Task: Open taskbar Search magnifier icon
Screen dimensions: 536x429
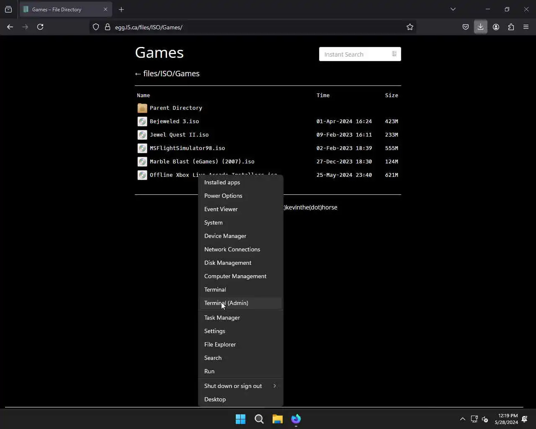Action: (x=259, y=419)
